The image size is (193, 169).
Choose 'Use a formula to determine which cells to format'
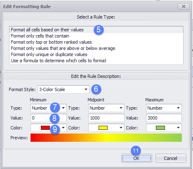pos(96,61)
